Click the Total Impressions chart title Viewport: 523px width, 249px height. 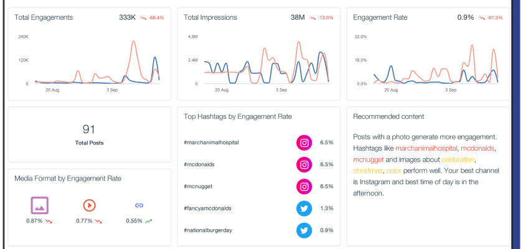pyautogui.click(x=210, y=17)
